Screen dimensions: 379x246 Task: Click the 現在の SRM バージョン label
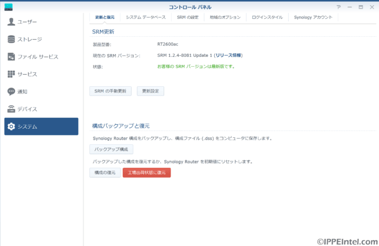pos(117,56)
